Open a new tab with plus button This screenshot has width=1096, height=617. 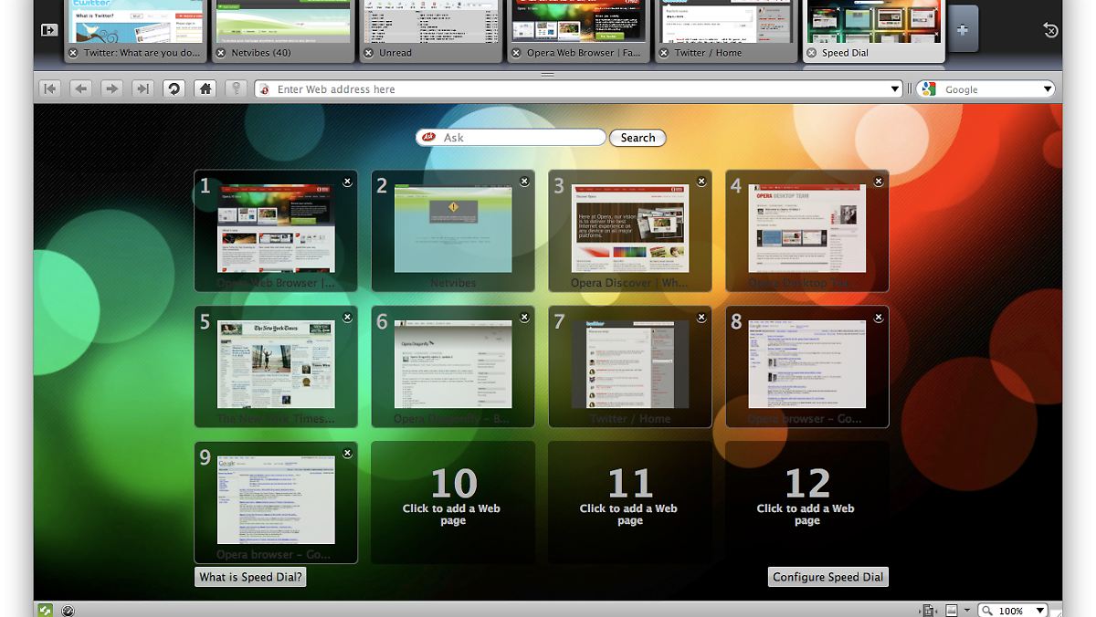(962, 29)
